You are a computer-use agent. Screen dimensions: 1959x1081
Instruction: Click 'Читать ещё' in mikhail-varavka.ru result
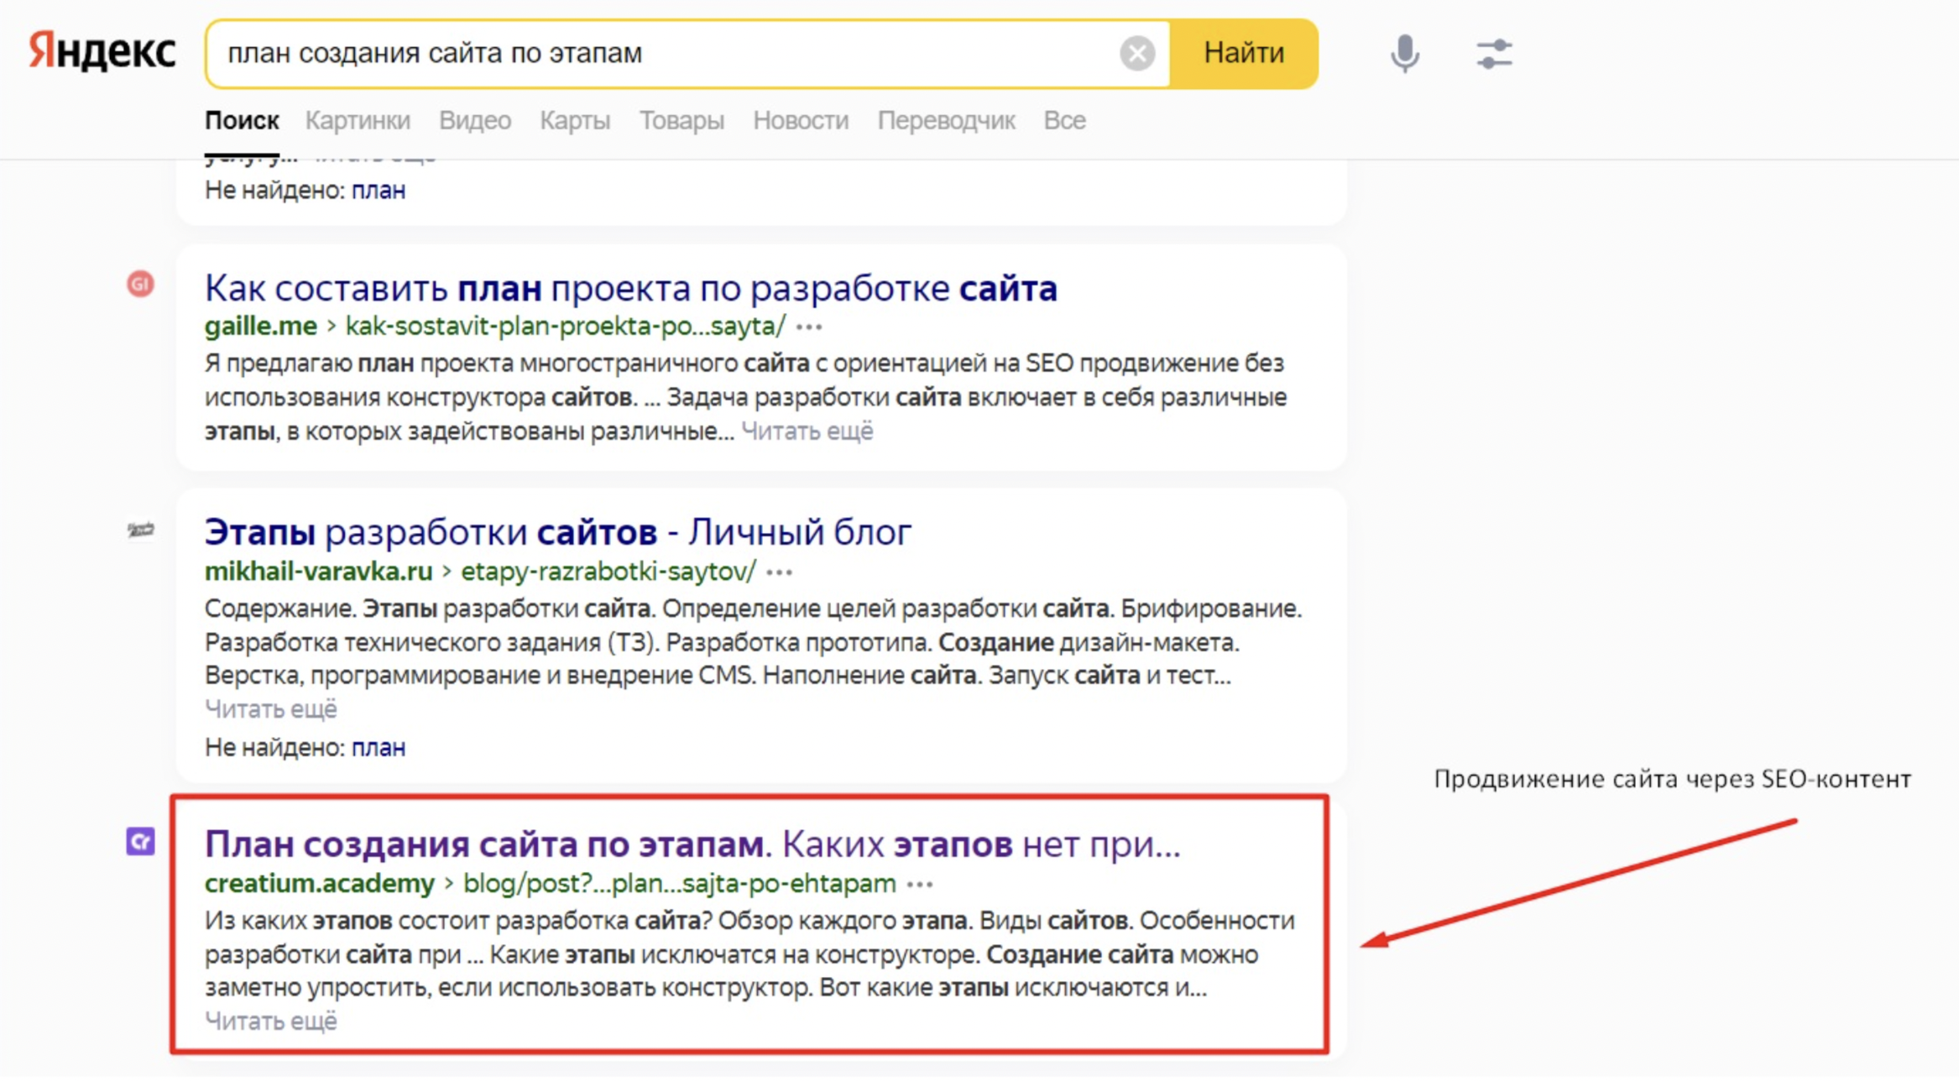(x=271, y=709)
